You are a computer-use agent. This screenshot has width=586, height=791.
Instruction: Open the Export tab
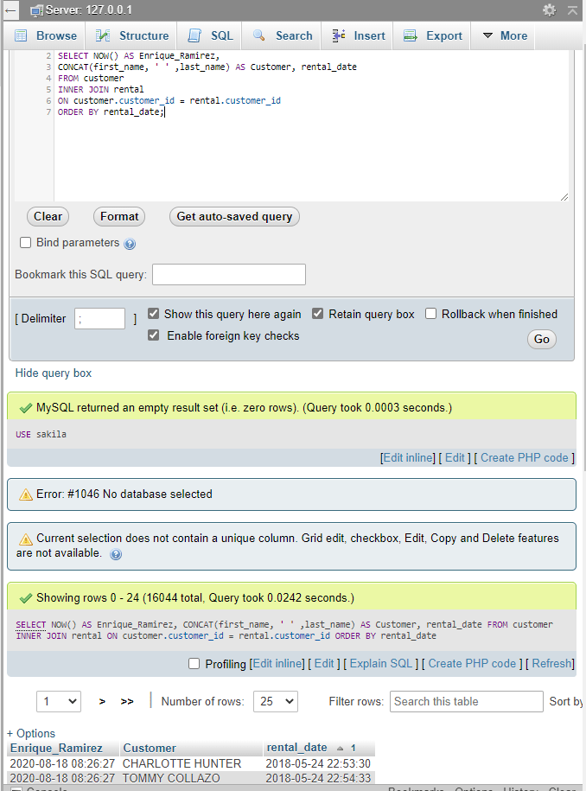coord(433,35)
